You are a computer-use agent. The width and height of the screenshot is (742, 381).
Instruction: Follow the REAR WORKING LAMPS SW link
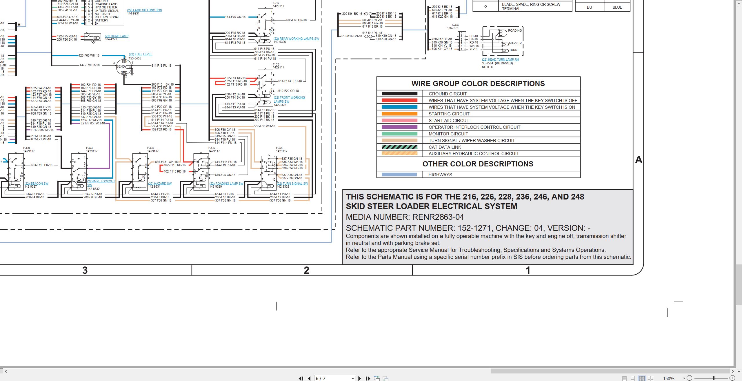pyautogui.click(x=296, y=39)
